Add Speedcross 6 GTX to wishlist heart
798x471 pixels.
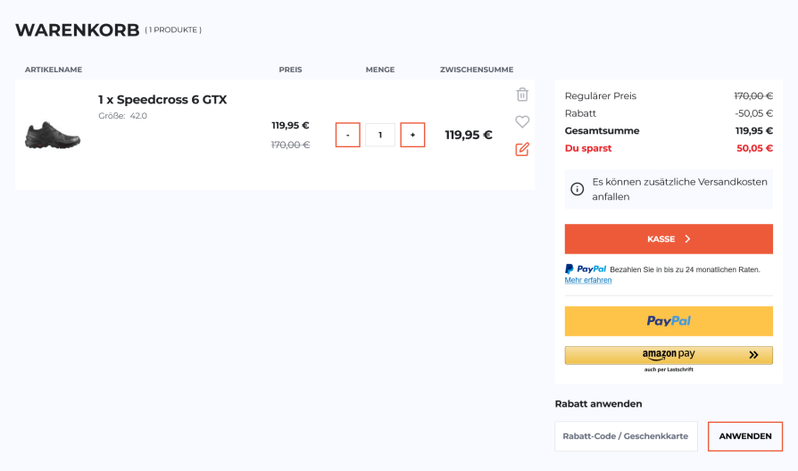click(522, 121)
